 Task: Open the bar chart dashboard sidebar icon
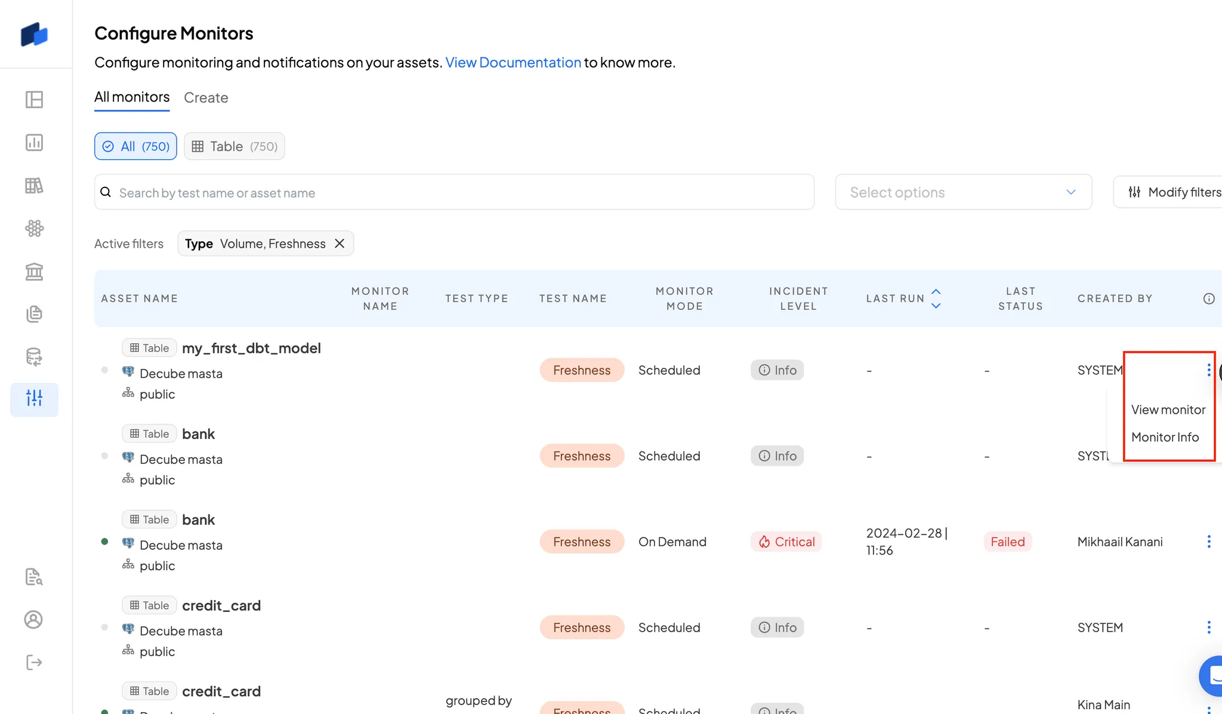point(34,143)
